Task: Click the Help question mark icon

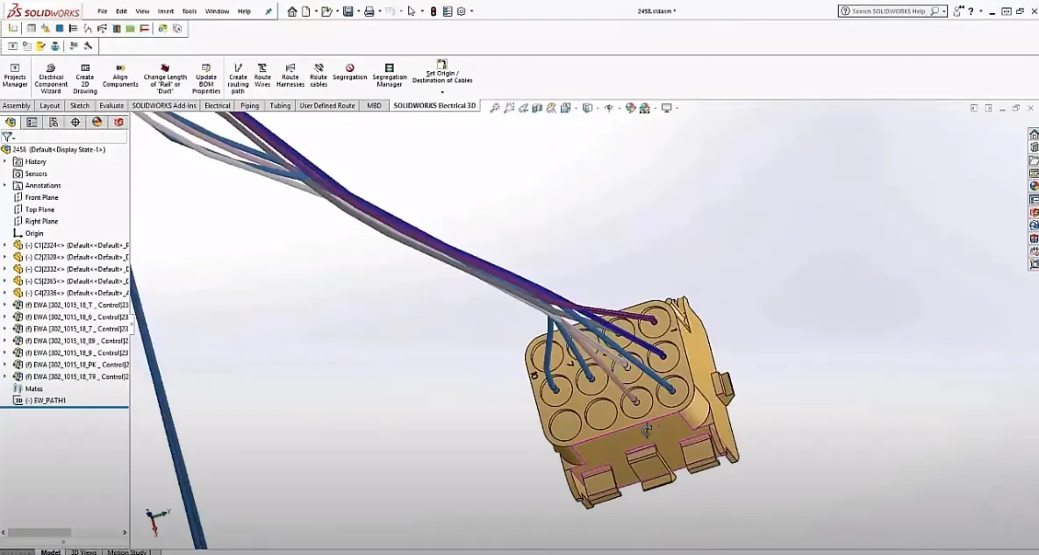Action: [x=971, y=11]
